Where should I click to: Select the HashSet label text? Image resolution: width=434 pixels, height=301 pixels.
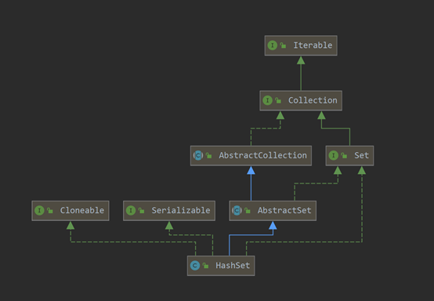233,266
